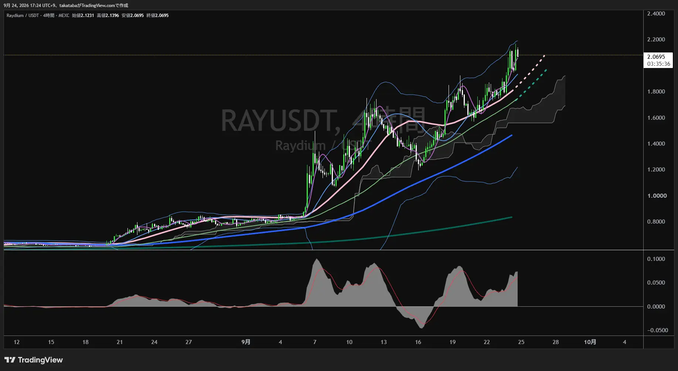Click the date label '15' on time axis

[51, 342]
